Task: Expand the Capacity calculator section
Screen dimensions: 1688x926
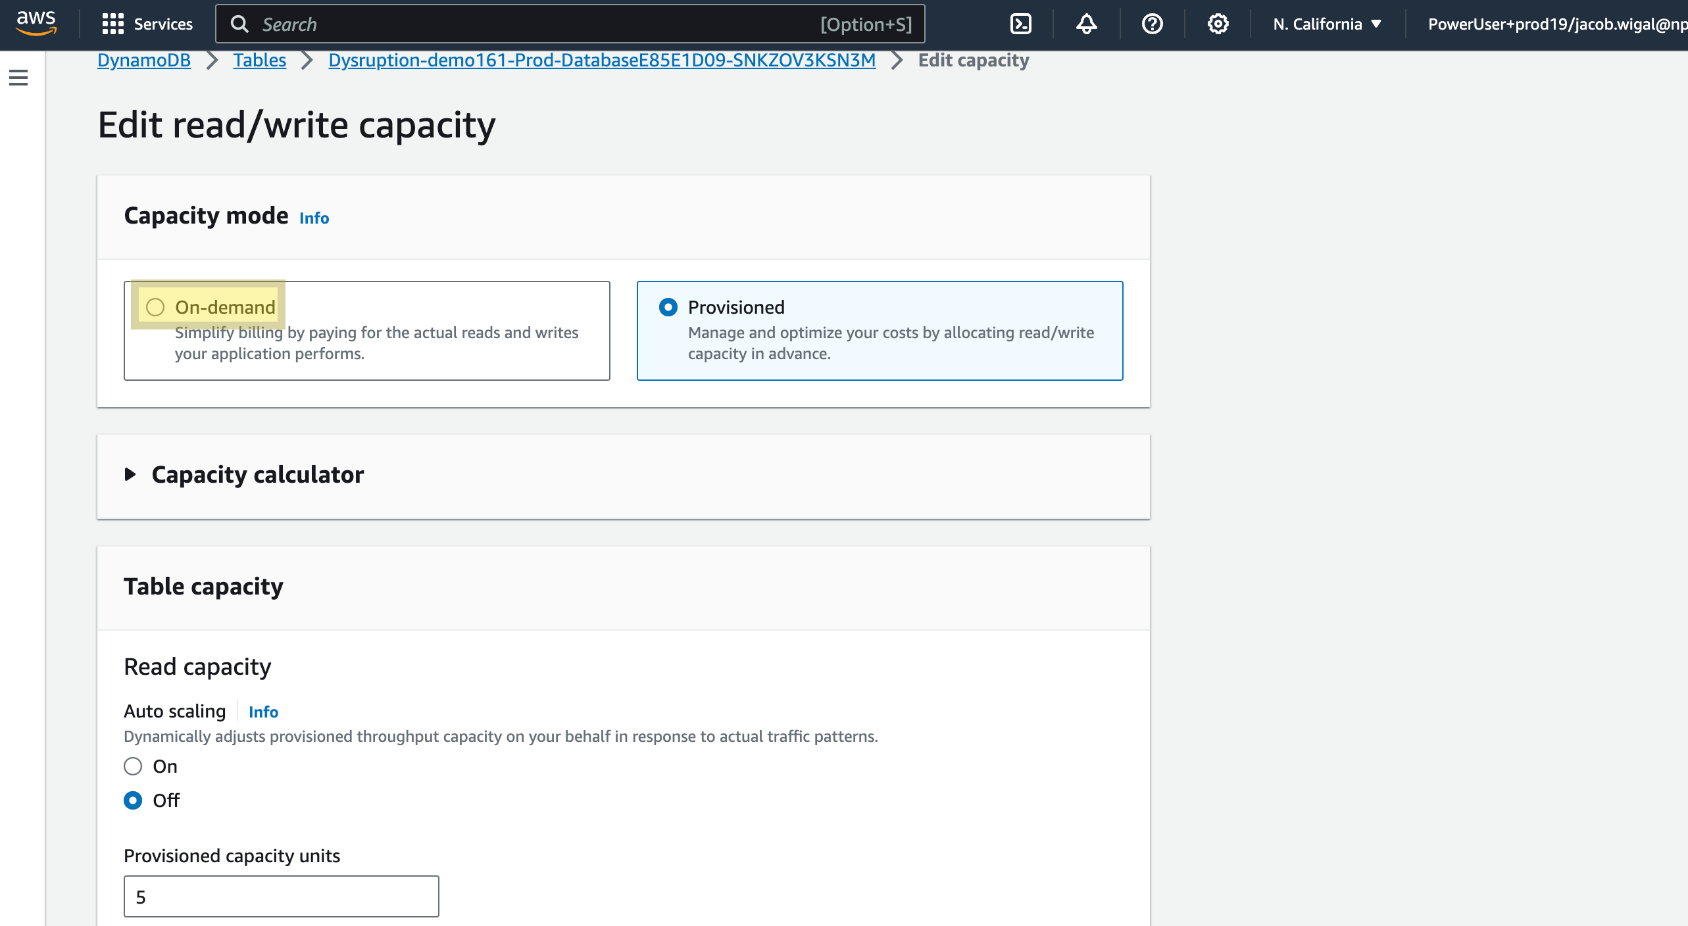Action: (130, 474)
